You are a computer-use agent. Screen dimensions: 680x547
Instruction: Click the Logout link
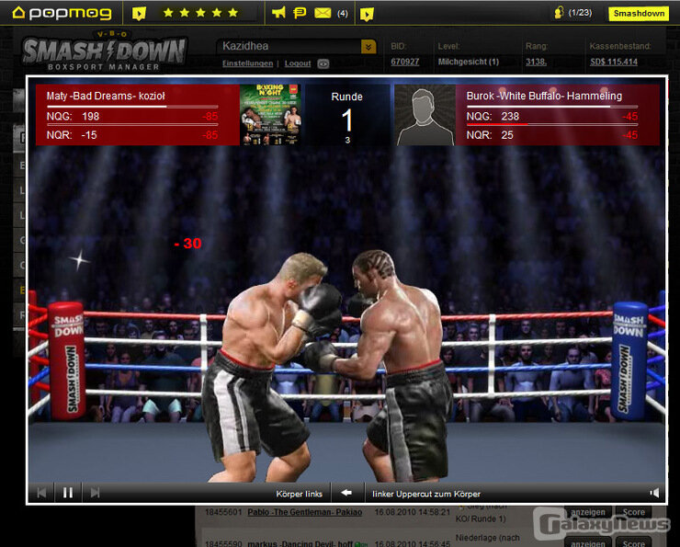tap(298, 63)
